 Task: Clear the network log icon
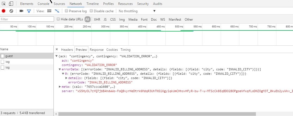tap(11, 11)
